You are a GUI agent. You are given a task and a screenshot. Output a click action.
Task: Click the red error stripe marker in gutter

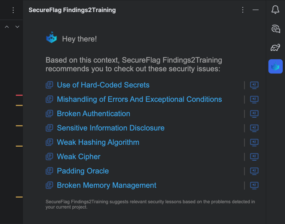19,95
